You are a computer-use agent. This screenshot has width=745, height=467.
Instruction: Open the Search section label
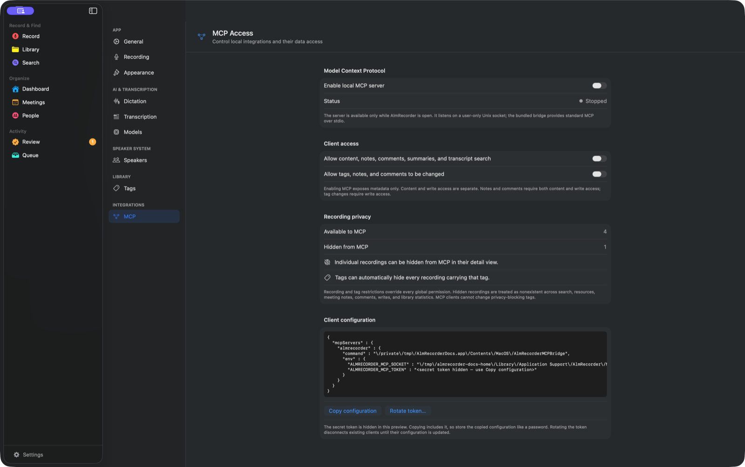31,63
